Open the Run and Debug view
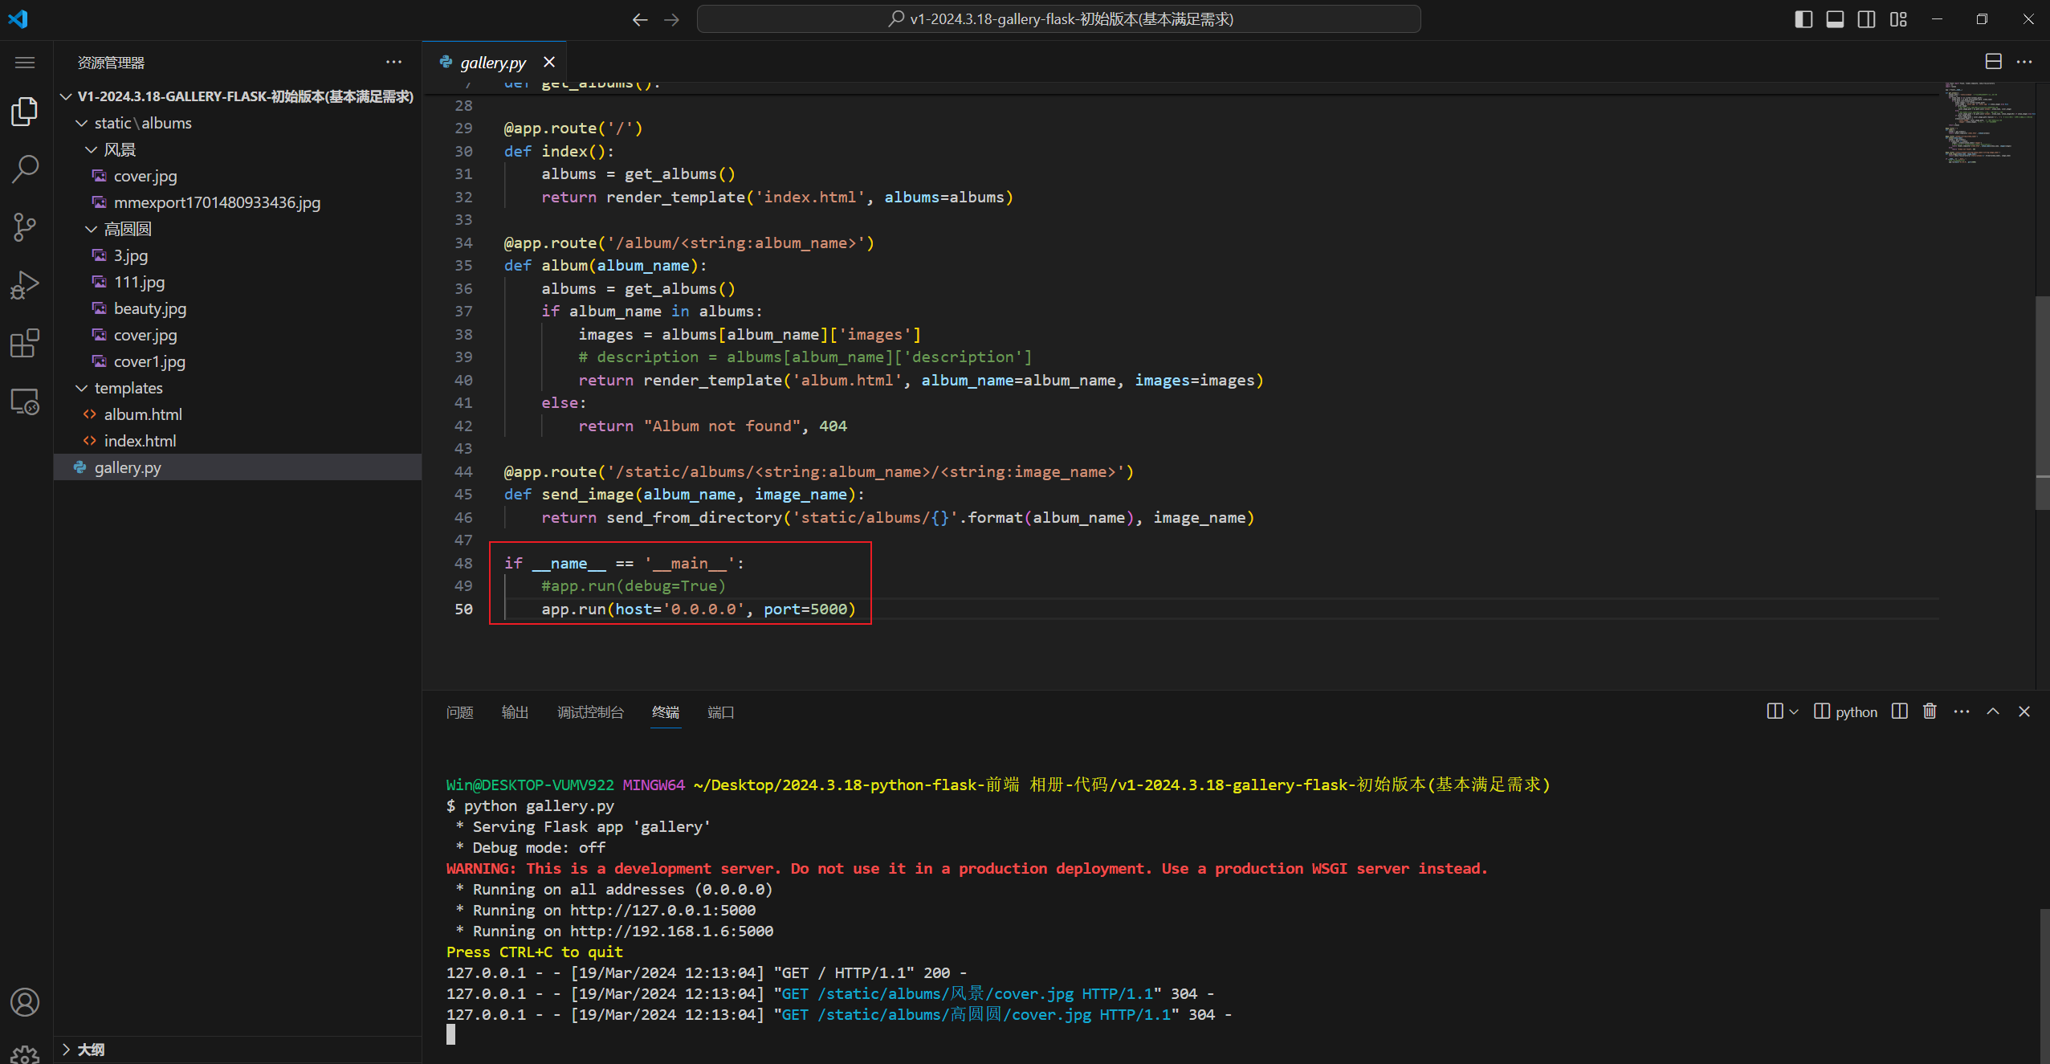Viewport: 2050px width, 1064px height. click(25, 285)
